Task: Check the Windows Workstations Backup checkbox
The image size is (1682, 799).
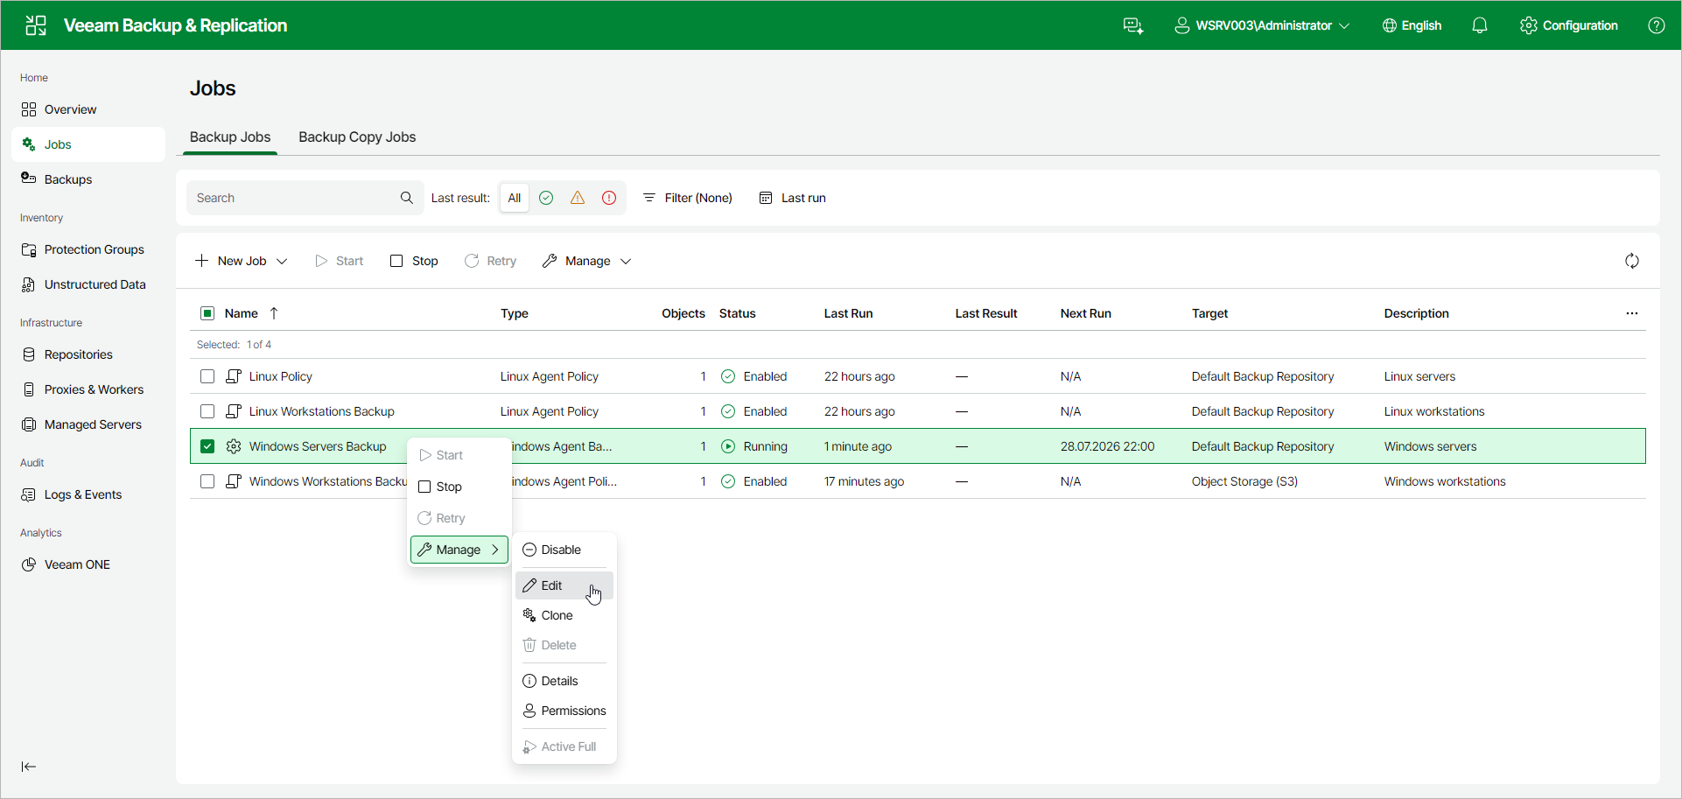Action: pyautogui.click(x=207, y=481)
